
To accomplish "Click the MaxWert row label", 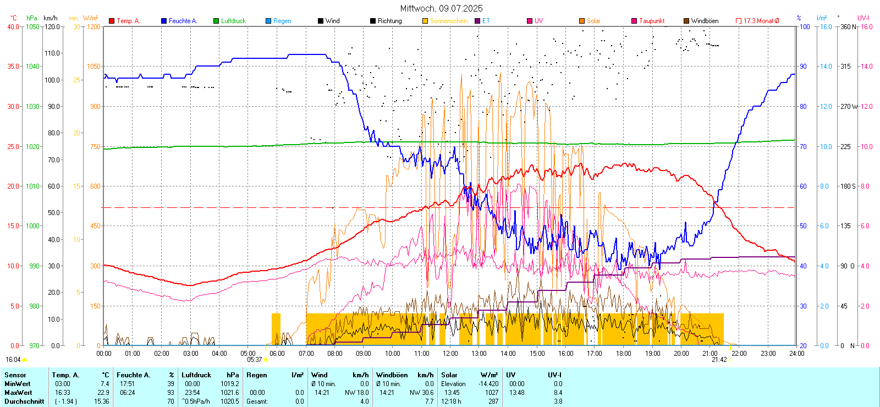I will pos(18,393).
